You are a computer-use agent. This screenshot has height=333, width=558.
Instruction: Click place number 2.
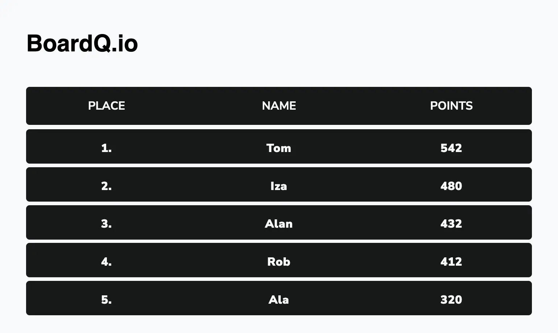point(107,186)
